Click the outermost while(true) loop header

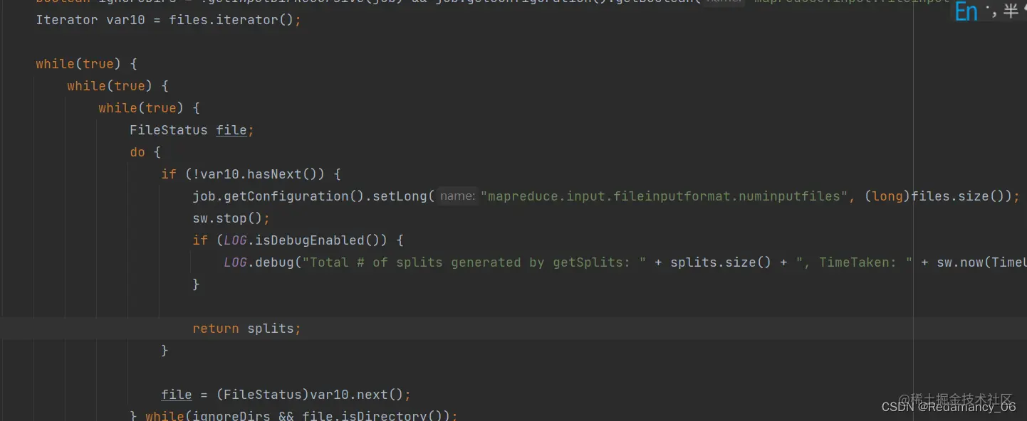(x=86, y=64)
